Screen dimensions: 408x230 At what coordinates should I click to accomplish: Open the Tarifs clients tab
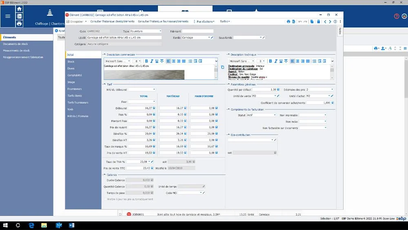(x=74, y=96)
